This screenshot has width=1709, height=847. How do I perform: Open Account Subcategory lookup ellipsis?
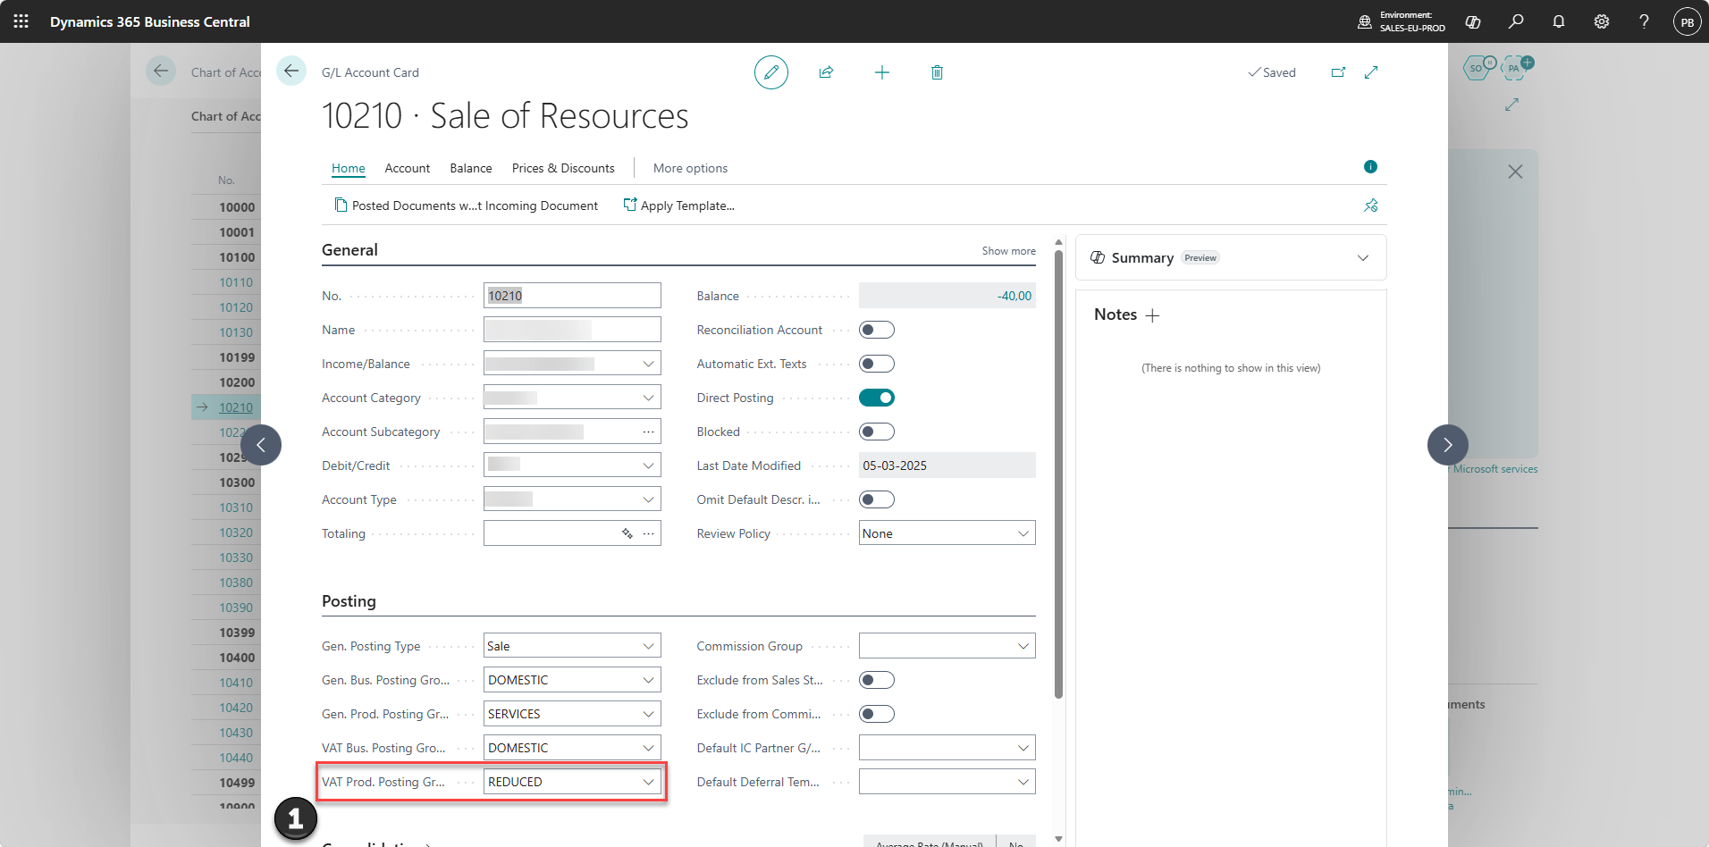click(649, 432)
